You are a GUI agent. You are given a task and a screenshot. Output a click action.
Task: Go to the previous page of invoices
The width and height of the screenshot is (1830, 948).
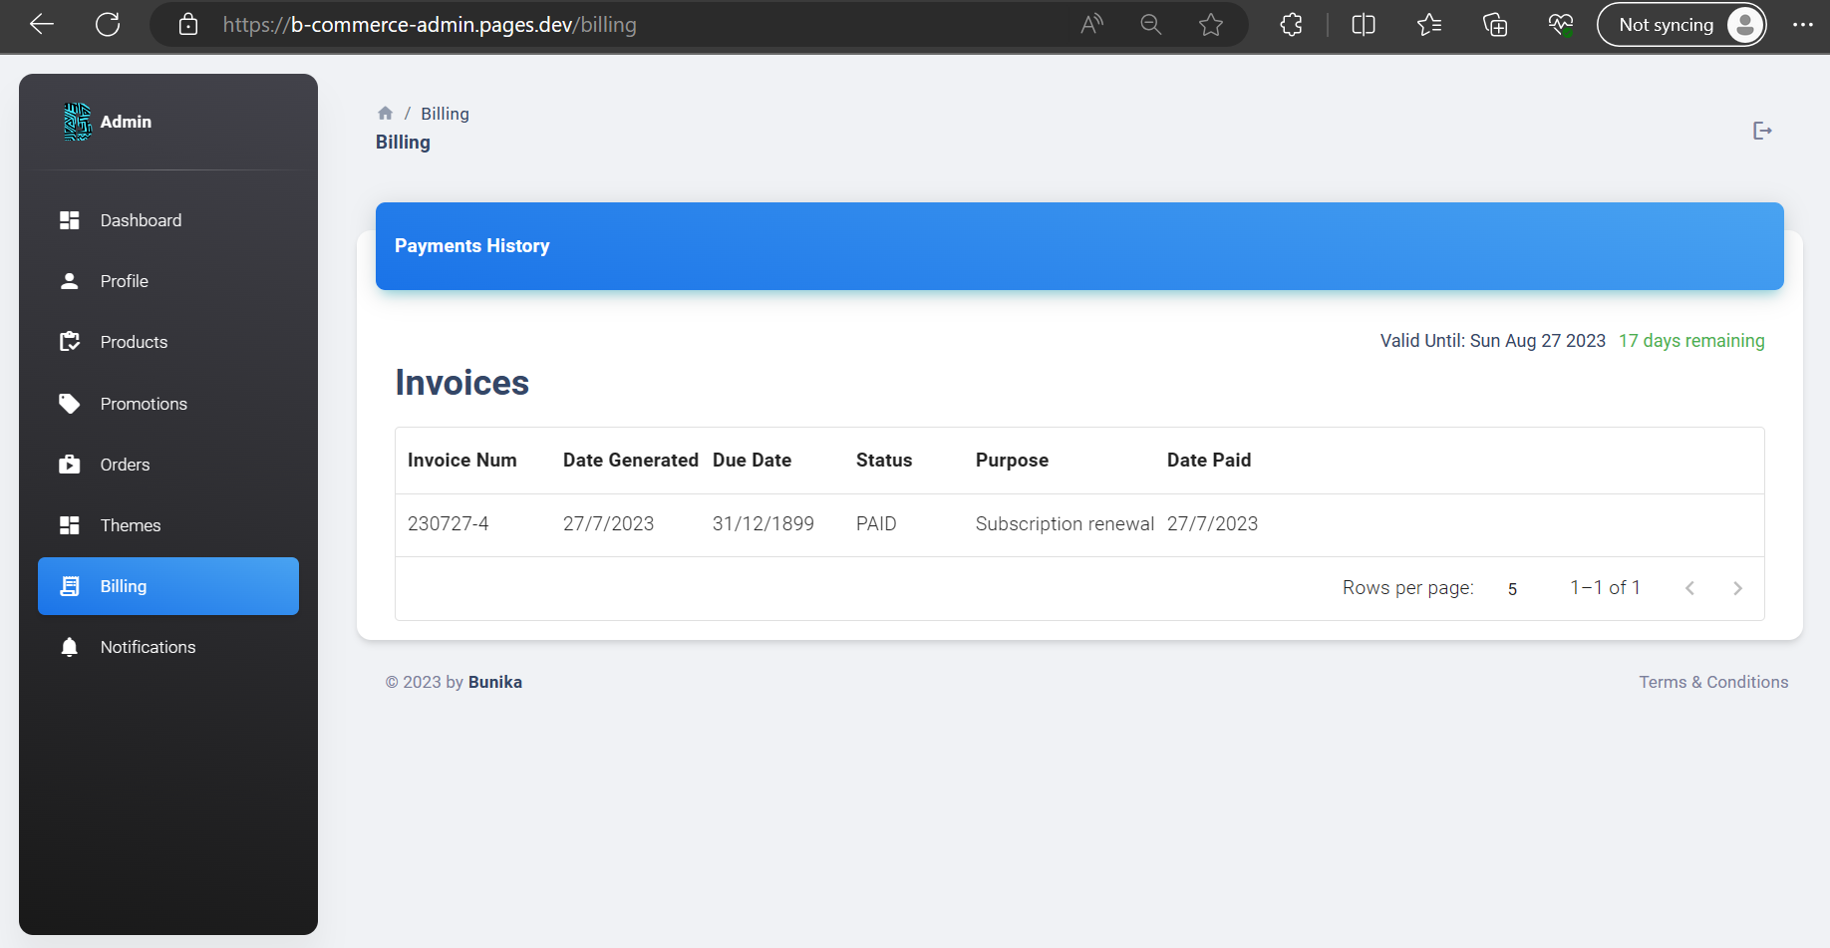pos(1689,588)
